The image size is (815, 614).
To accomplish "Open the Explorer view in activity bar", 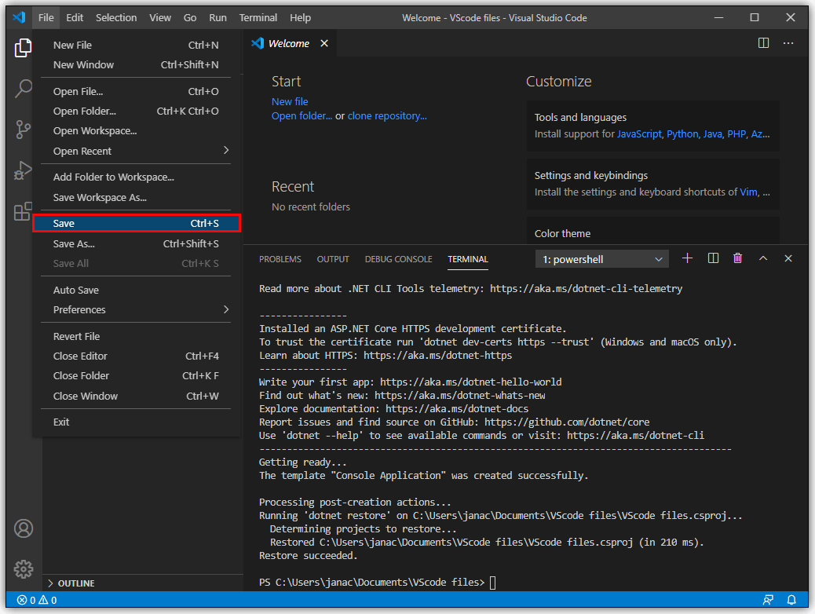I will 23,48.
